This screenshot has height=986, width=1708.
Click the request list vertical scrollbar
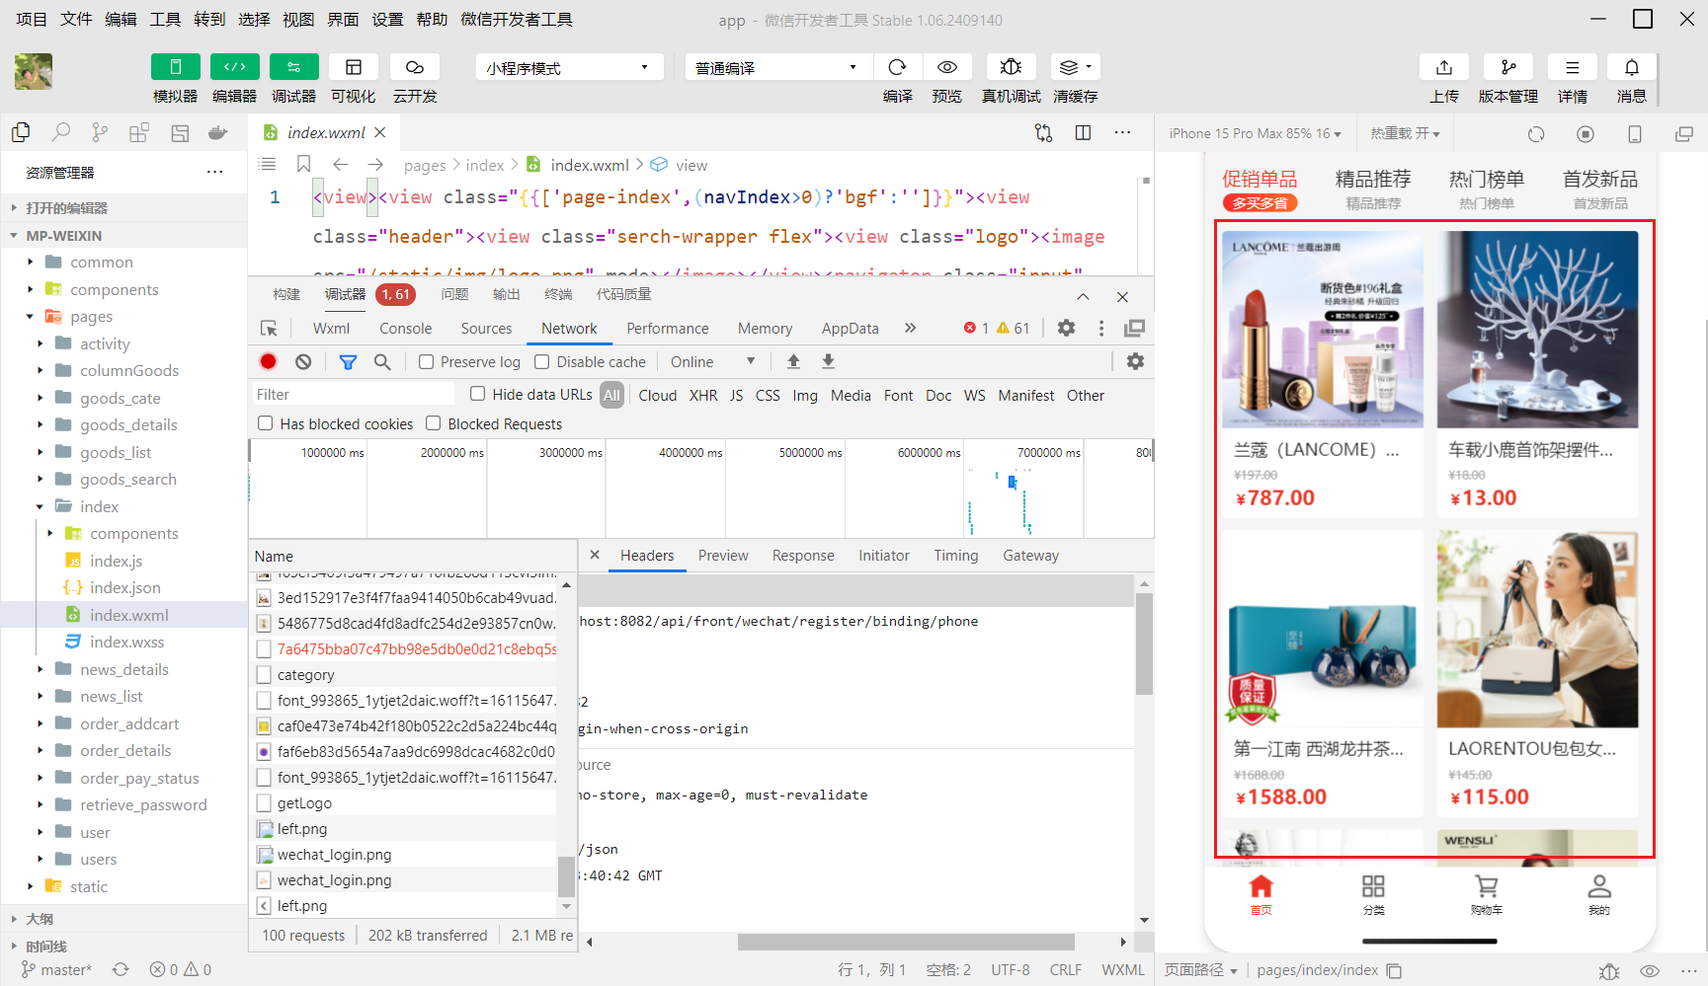567,874
